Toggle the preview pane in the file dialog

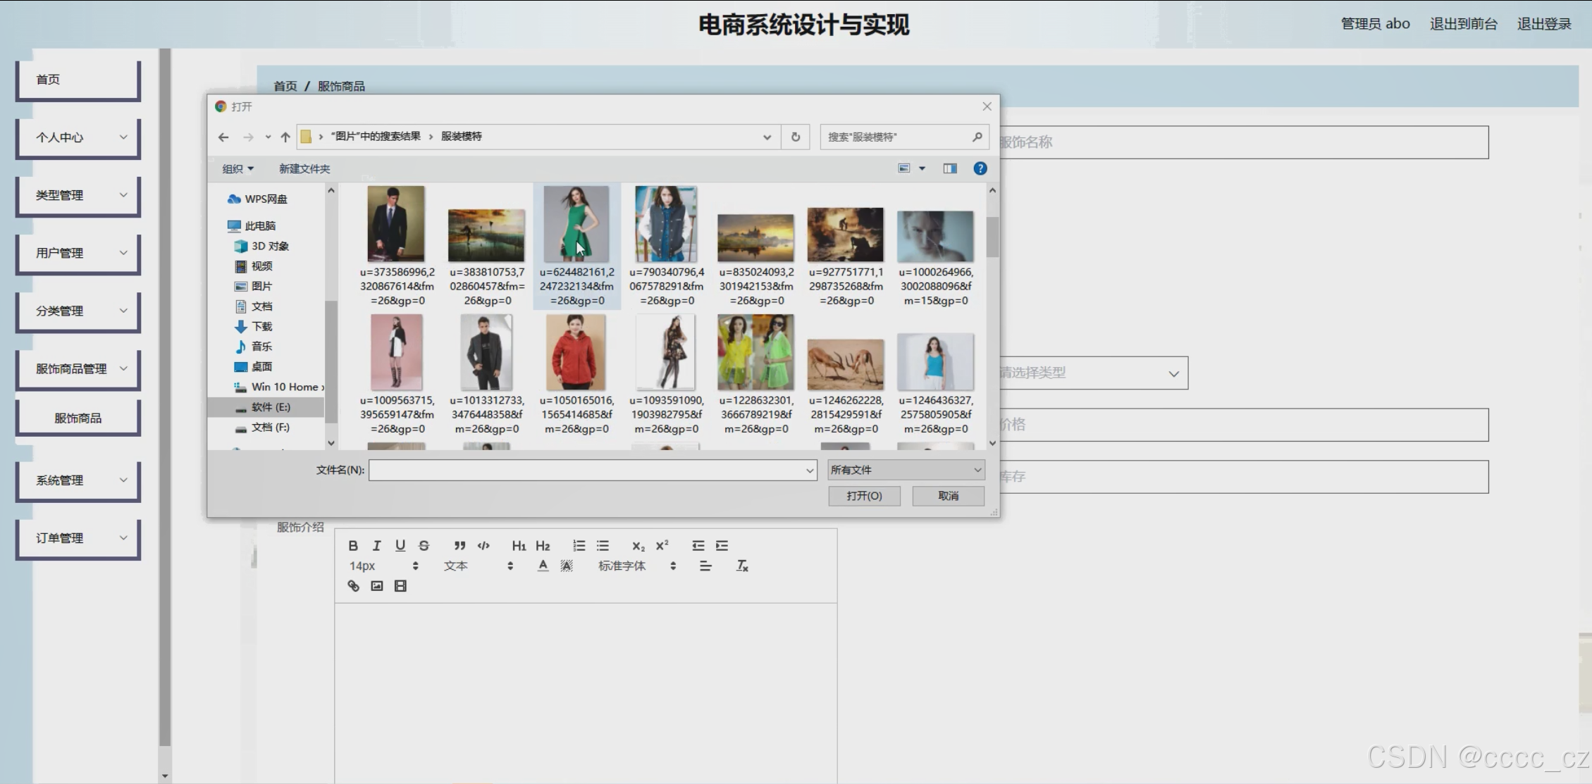pos(950,168)
